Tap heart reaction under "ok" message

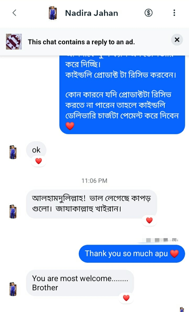point(39,161)
